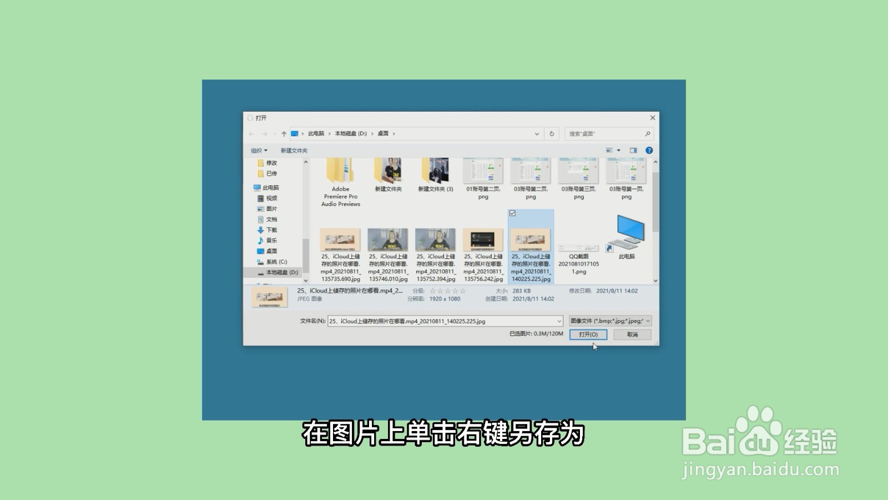
Task: Click the search magnifier in the search box
Action: [647, 134]
